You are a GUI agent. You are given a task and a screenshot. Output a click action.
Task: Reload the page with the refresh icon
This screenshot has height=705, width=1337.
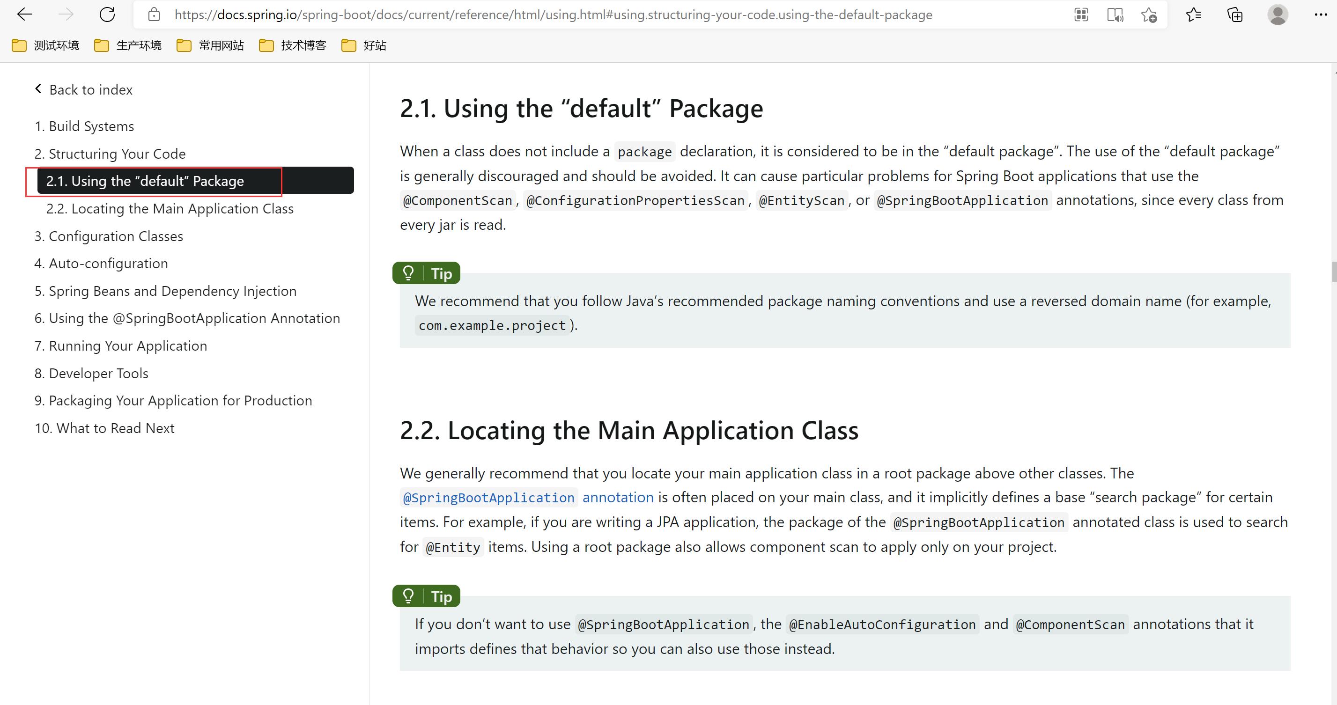pyautogui.click(x=107, y=15)
